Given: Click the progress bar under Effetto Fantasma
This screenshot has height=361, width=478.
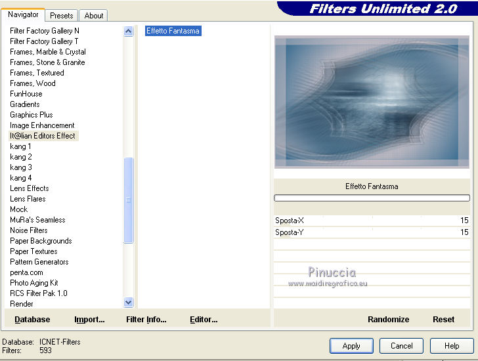Looking at the screenshot, I should point(372,198).
